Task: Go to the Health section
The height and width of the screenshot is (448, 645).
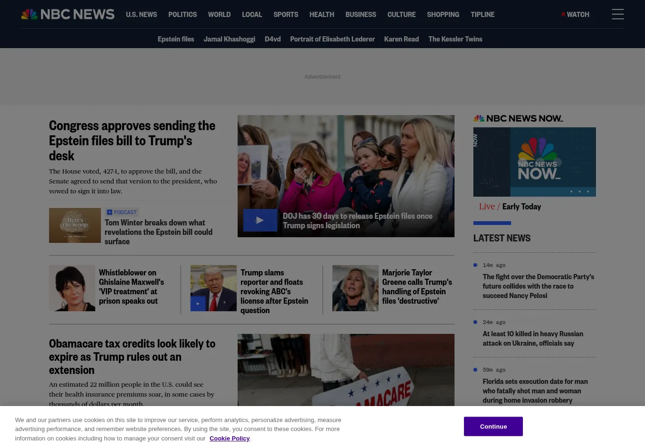Action: click(x=322, y=14)
